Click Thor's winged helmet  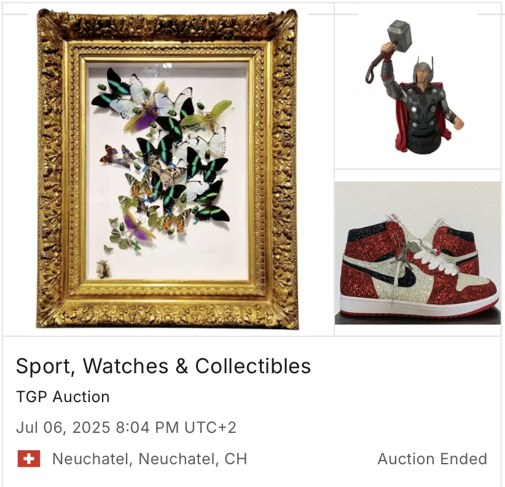tap(423, 68)
